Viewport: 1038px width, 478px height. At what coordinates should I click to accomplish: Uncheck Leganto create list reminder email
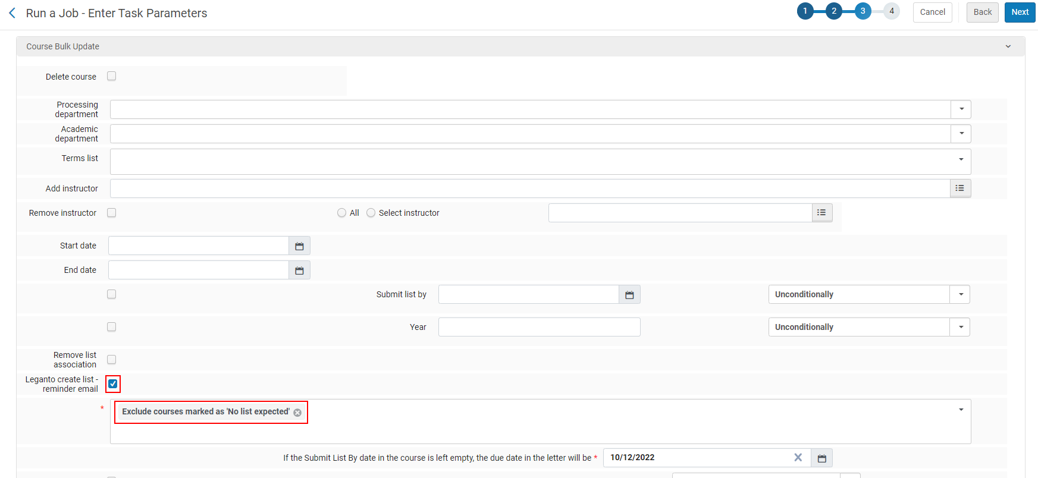pos(113,384)
